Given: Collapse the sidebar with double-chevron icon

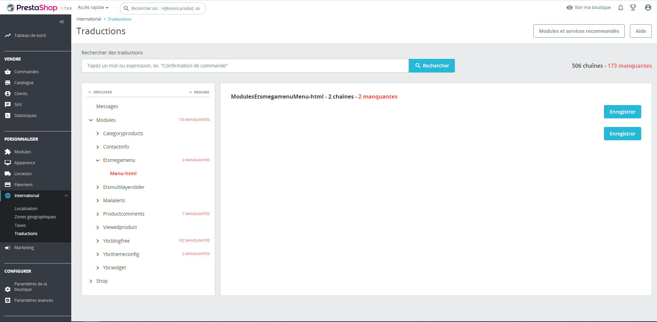Looking at the screenshot, I should [62, 22].
